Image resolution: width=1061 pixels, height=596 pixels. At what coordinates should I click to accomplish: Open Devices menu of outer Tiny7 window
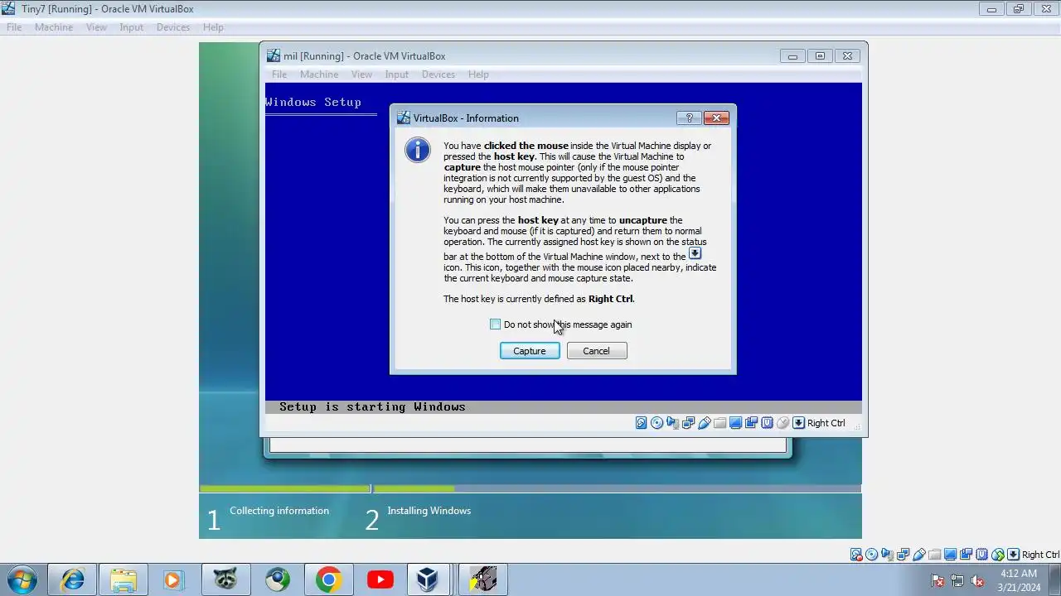tap(173, 27)
